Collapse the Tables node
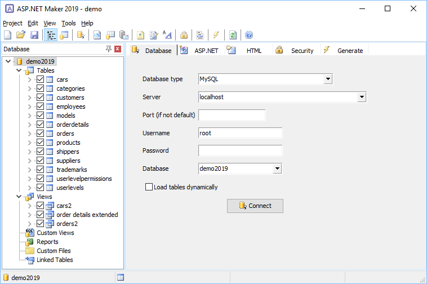 (x=19, y=70)
